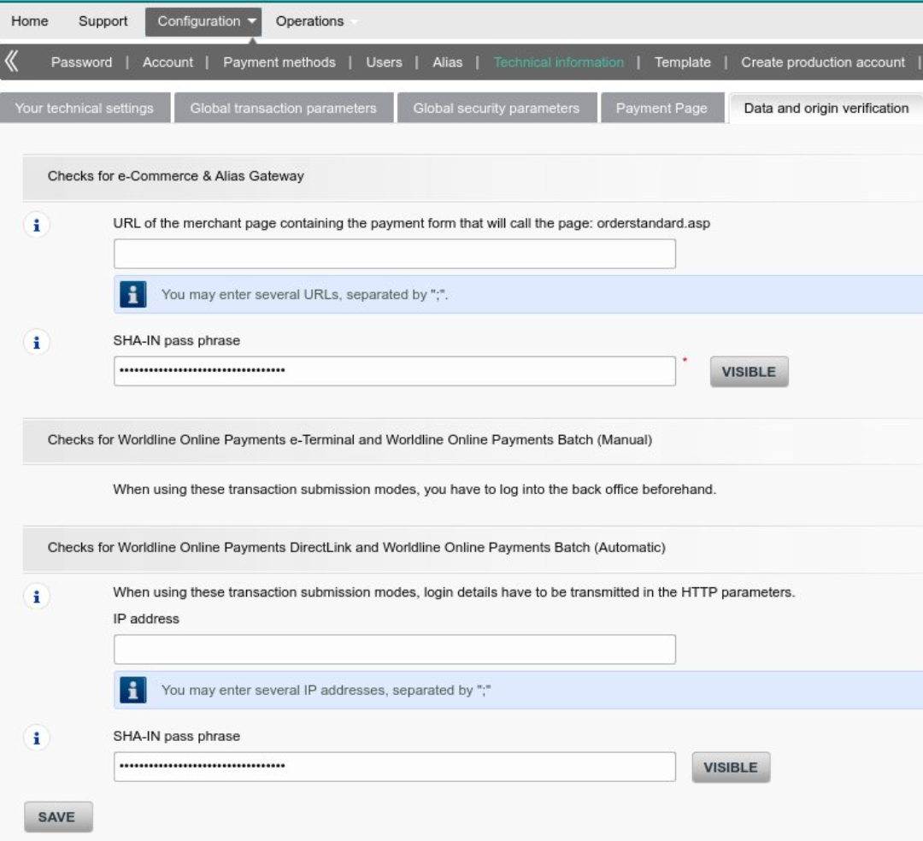Reveal the DirectLink SHA-IN pass phrase
Screen dimensions: 923x841
tap(730, 767)
